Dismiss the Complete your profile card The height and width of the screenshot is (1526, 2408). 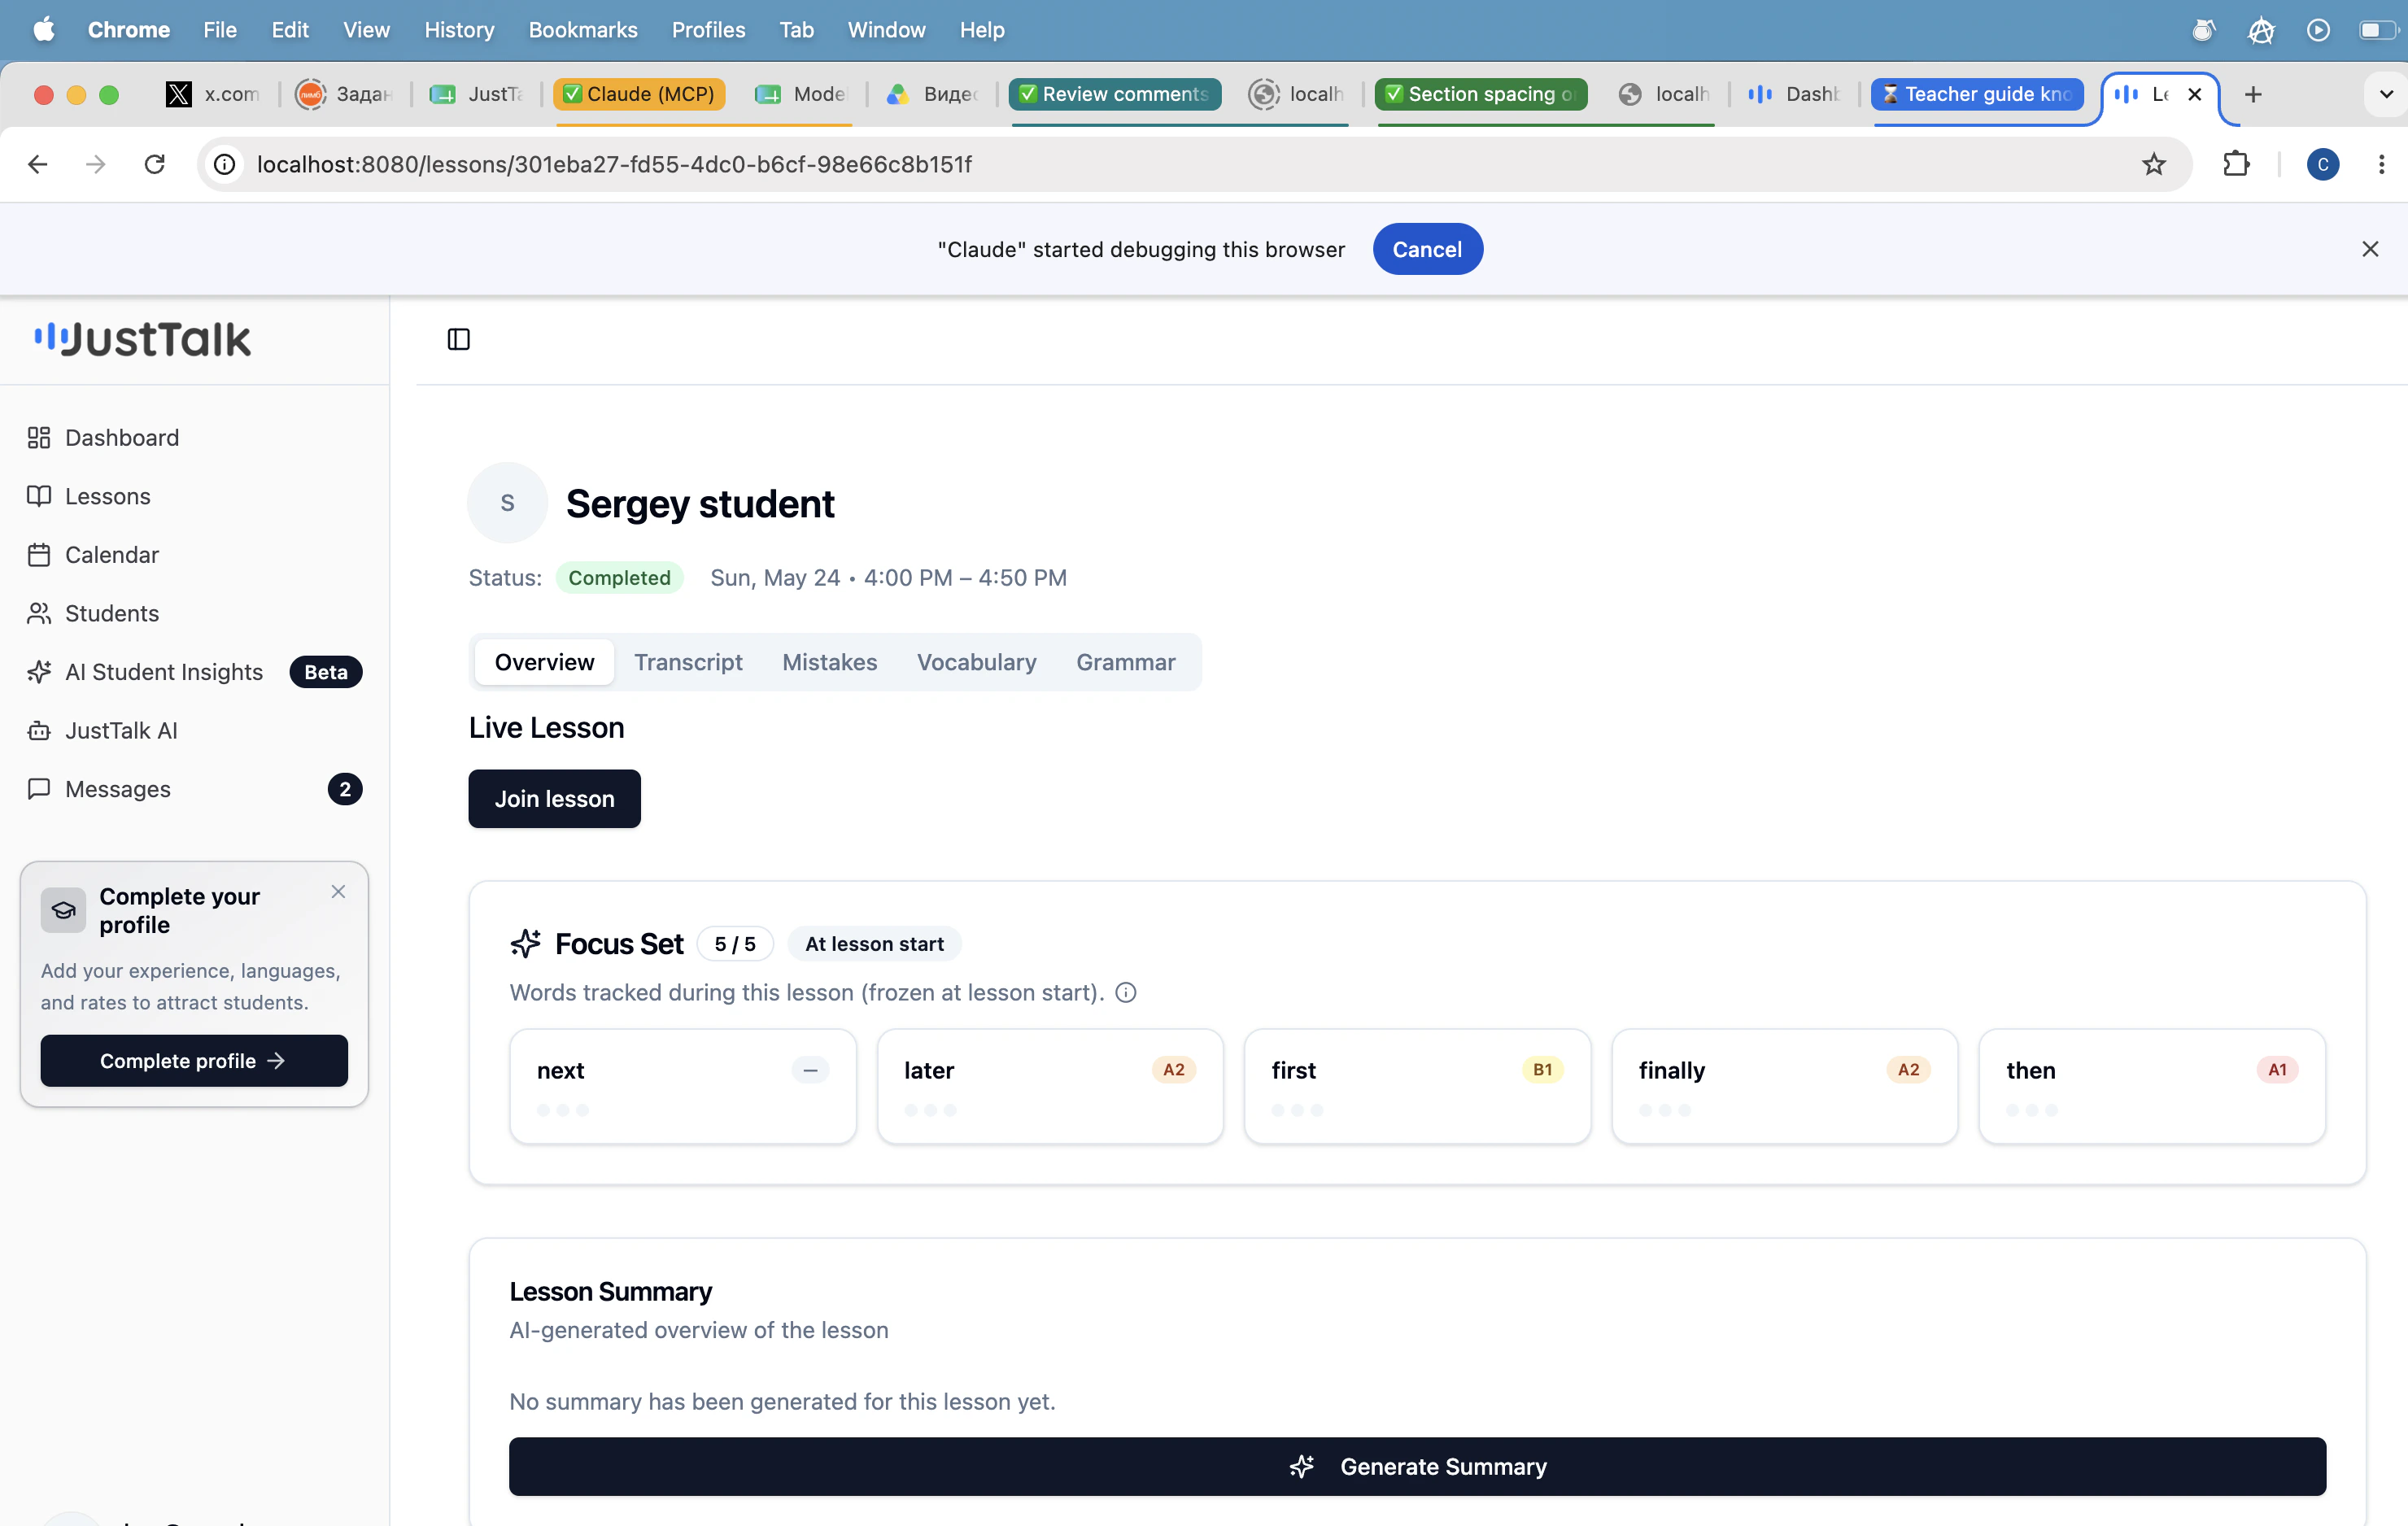(338, 891)
